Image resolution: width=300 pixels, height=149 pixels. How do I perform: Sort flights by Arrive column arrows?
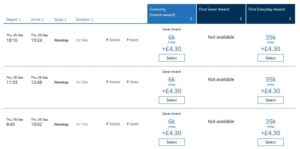pyautogui.click(x=43, y=20)
